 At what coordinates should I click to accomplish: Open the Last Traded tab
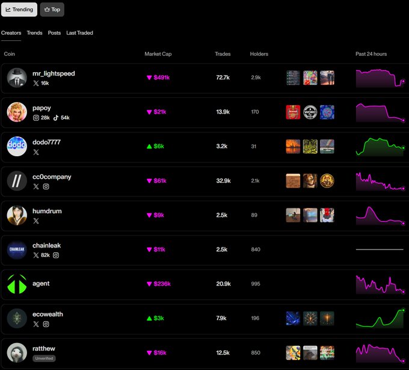coord(79,33)
